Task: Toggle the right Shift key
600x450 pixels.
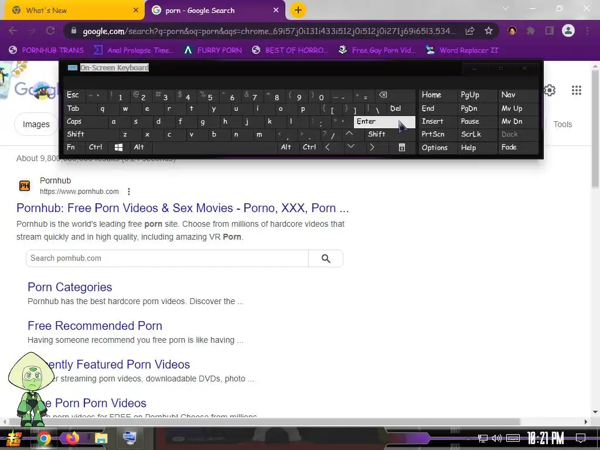Action: point(390,134)
